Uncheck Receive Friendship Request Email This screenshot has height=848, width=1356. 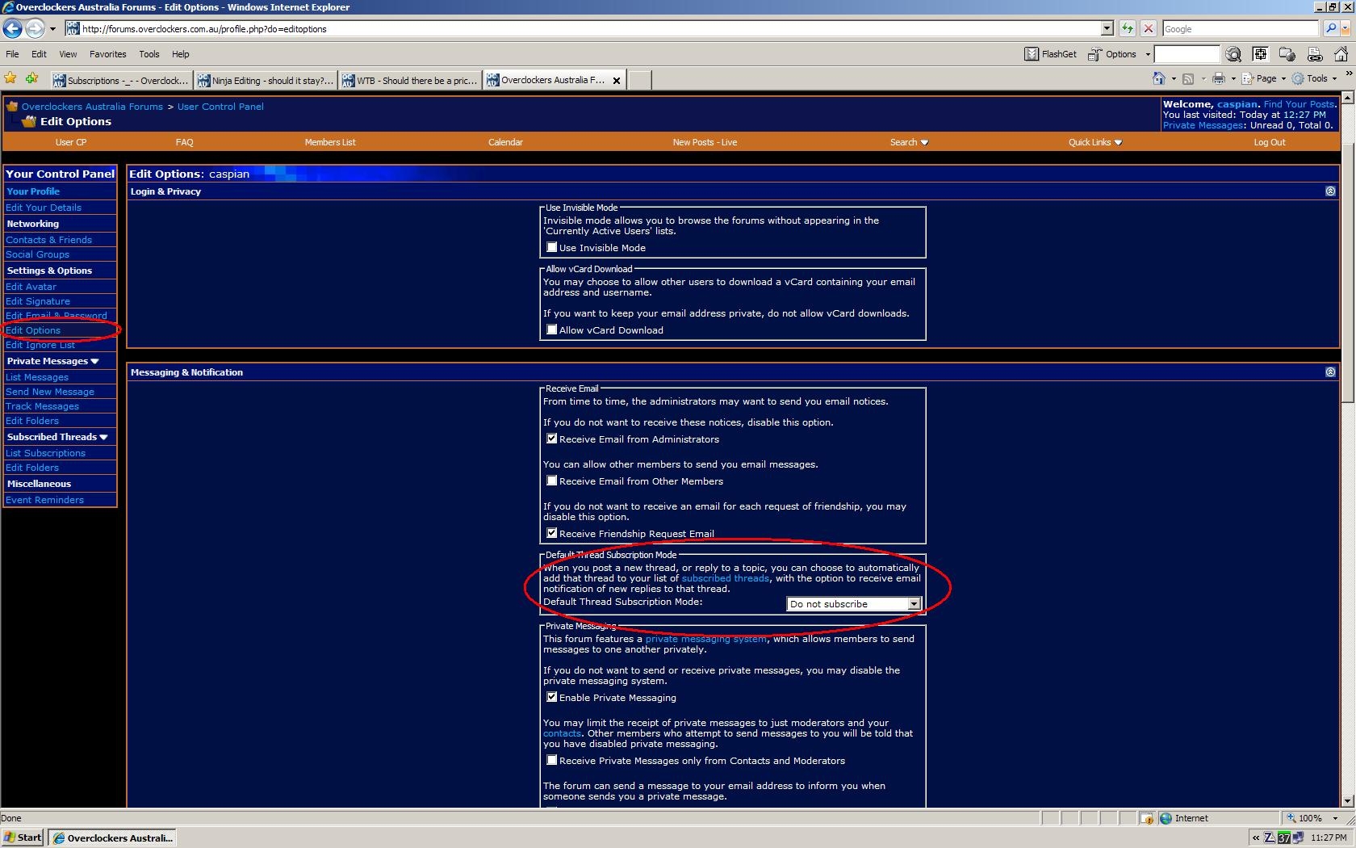(x=552, y=533)
